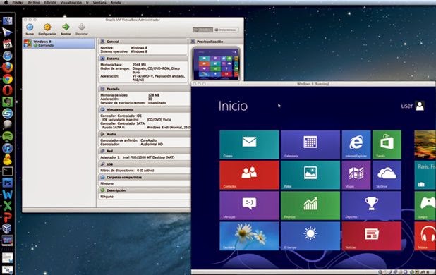Open VirtualBox cube icon in Dock

click(8, 228)
